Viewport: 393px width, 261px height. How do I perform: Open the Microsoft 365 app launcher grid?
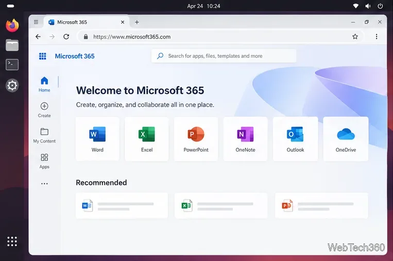click(43, 56)
